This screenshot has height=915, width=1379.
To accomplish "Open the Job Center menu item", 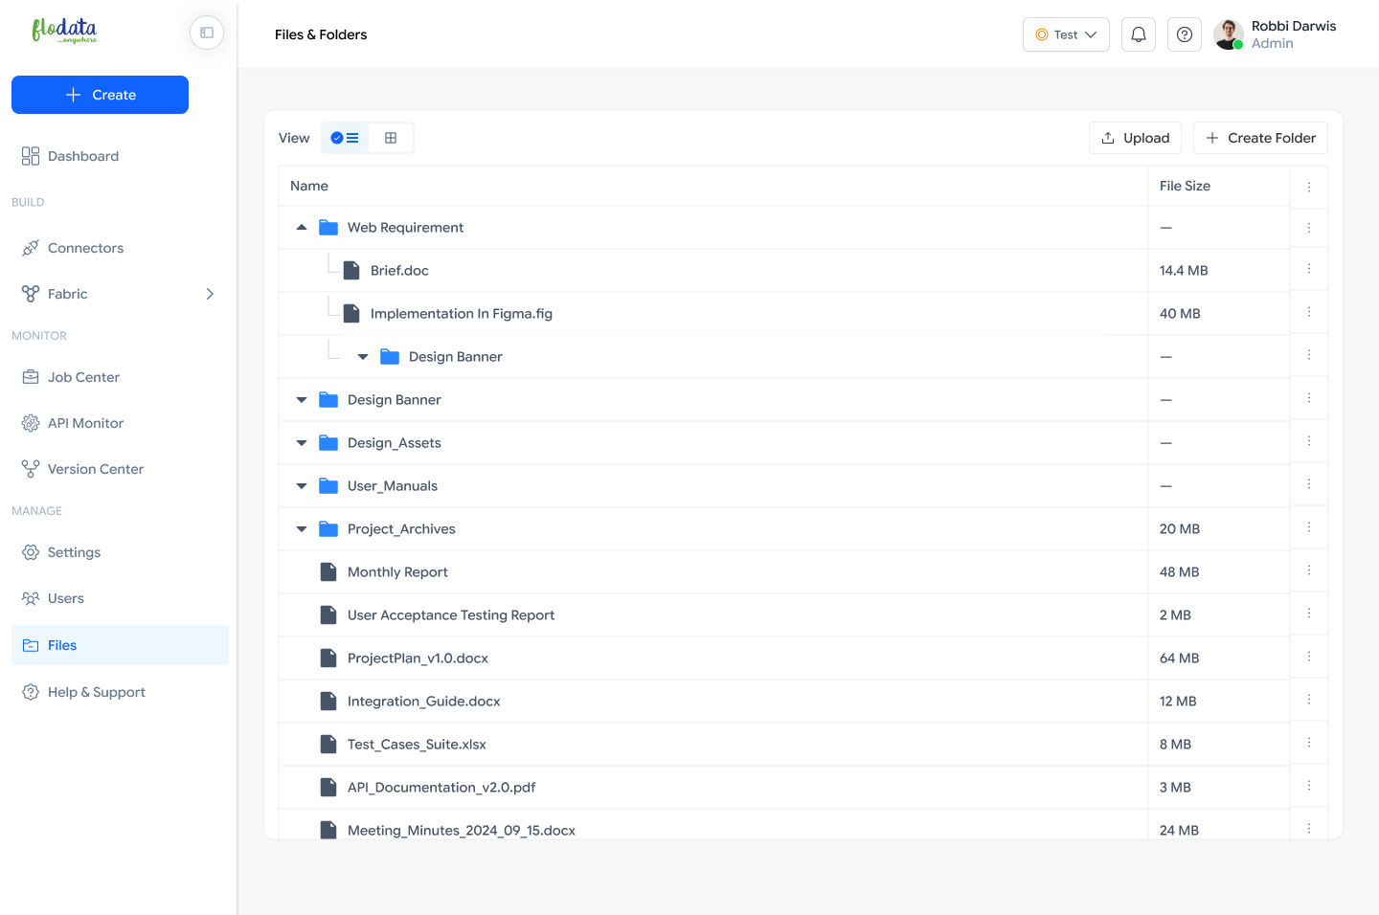I will coord(83,377).
